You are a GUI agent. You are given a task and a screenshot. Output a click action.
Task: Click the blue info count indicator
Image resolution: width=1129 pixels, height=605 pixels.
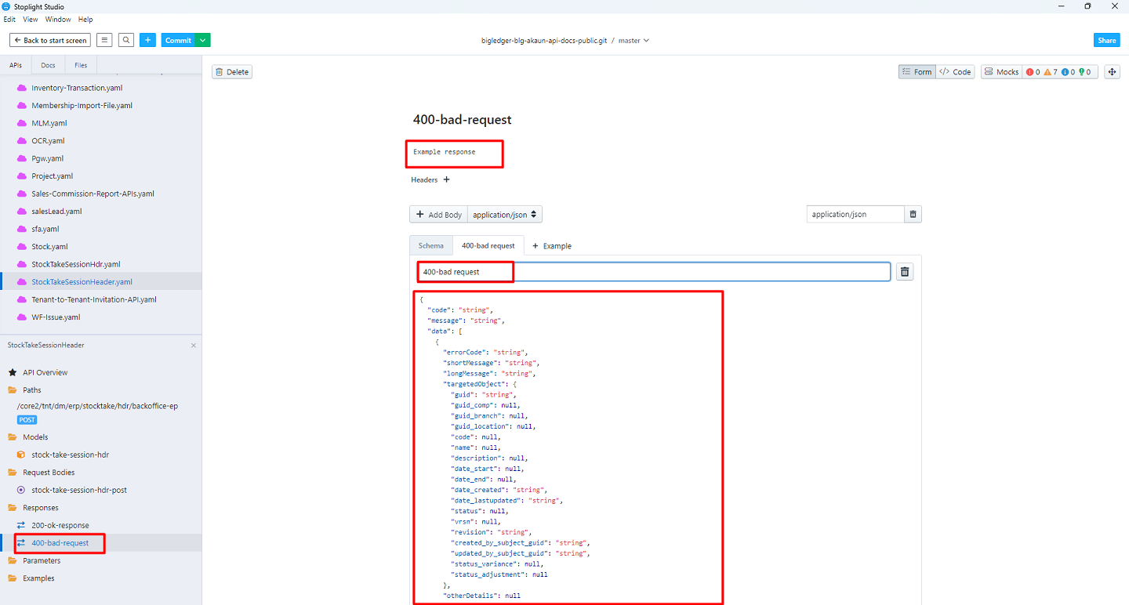(x=1068, y=72)
